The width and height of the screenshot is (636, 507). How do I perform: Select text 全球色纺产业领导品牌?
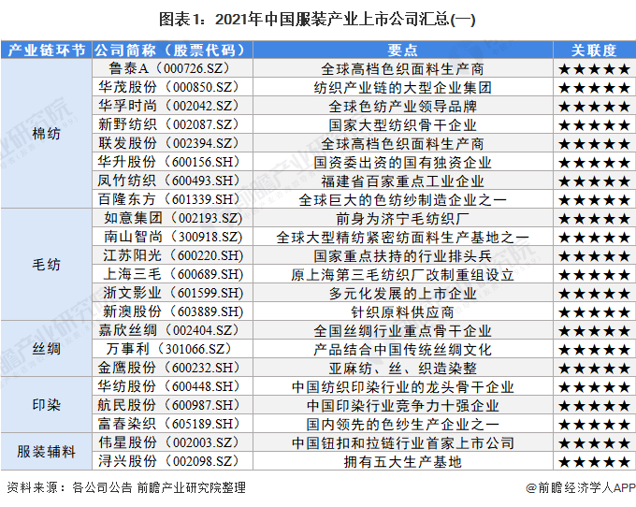pyautogui.click(x=403, y=107)
